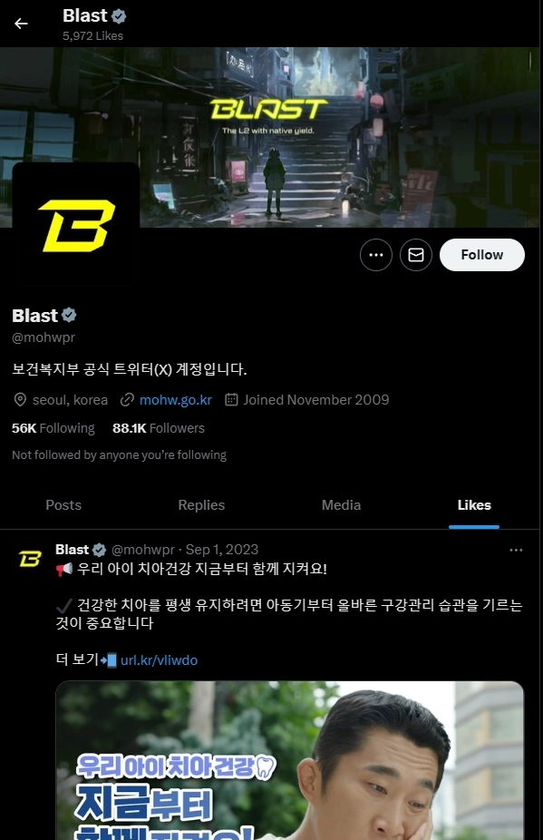Image resolution: width=543 pixels, height=840 pixels.
Task: Click the small Blast avatar beside the tweet
Action: pos(30,559)
